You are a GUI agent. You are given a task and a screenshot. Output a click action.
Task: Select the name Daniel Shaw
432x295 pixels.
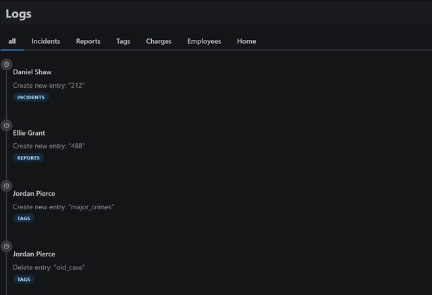[32, 72]
